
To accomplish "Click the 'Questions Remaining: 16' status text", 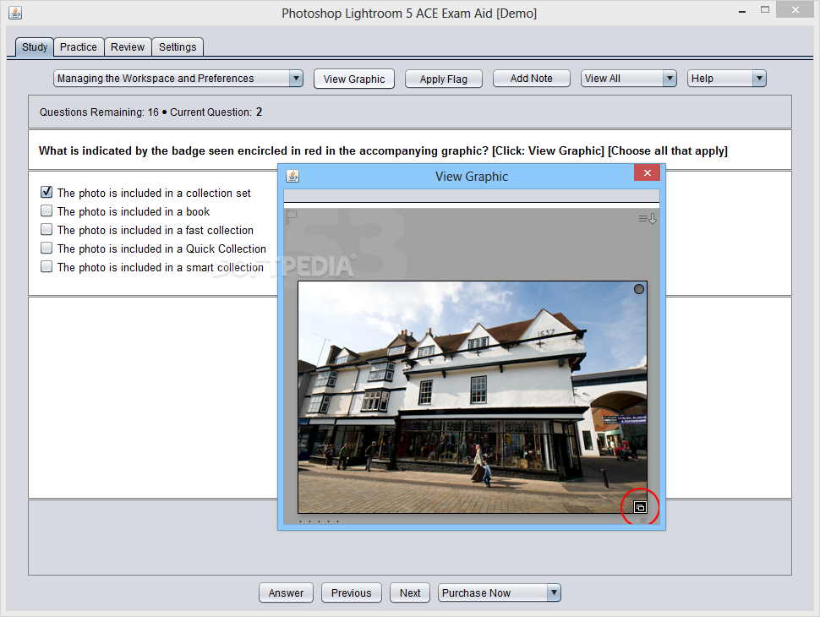I will click(99, 112).
